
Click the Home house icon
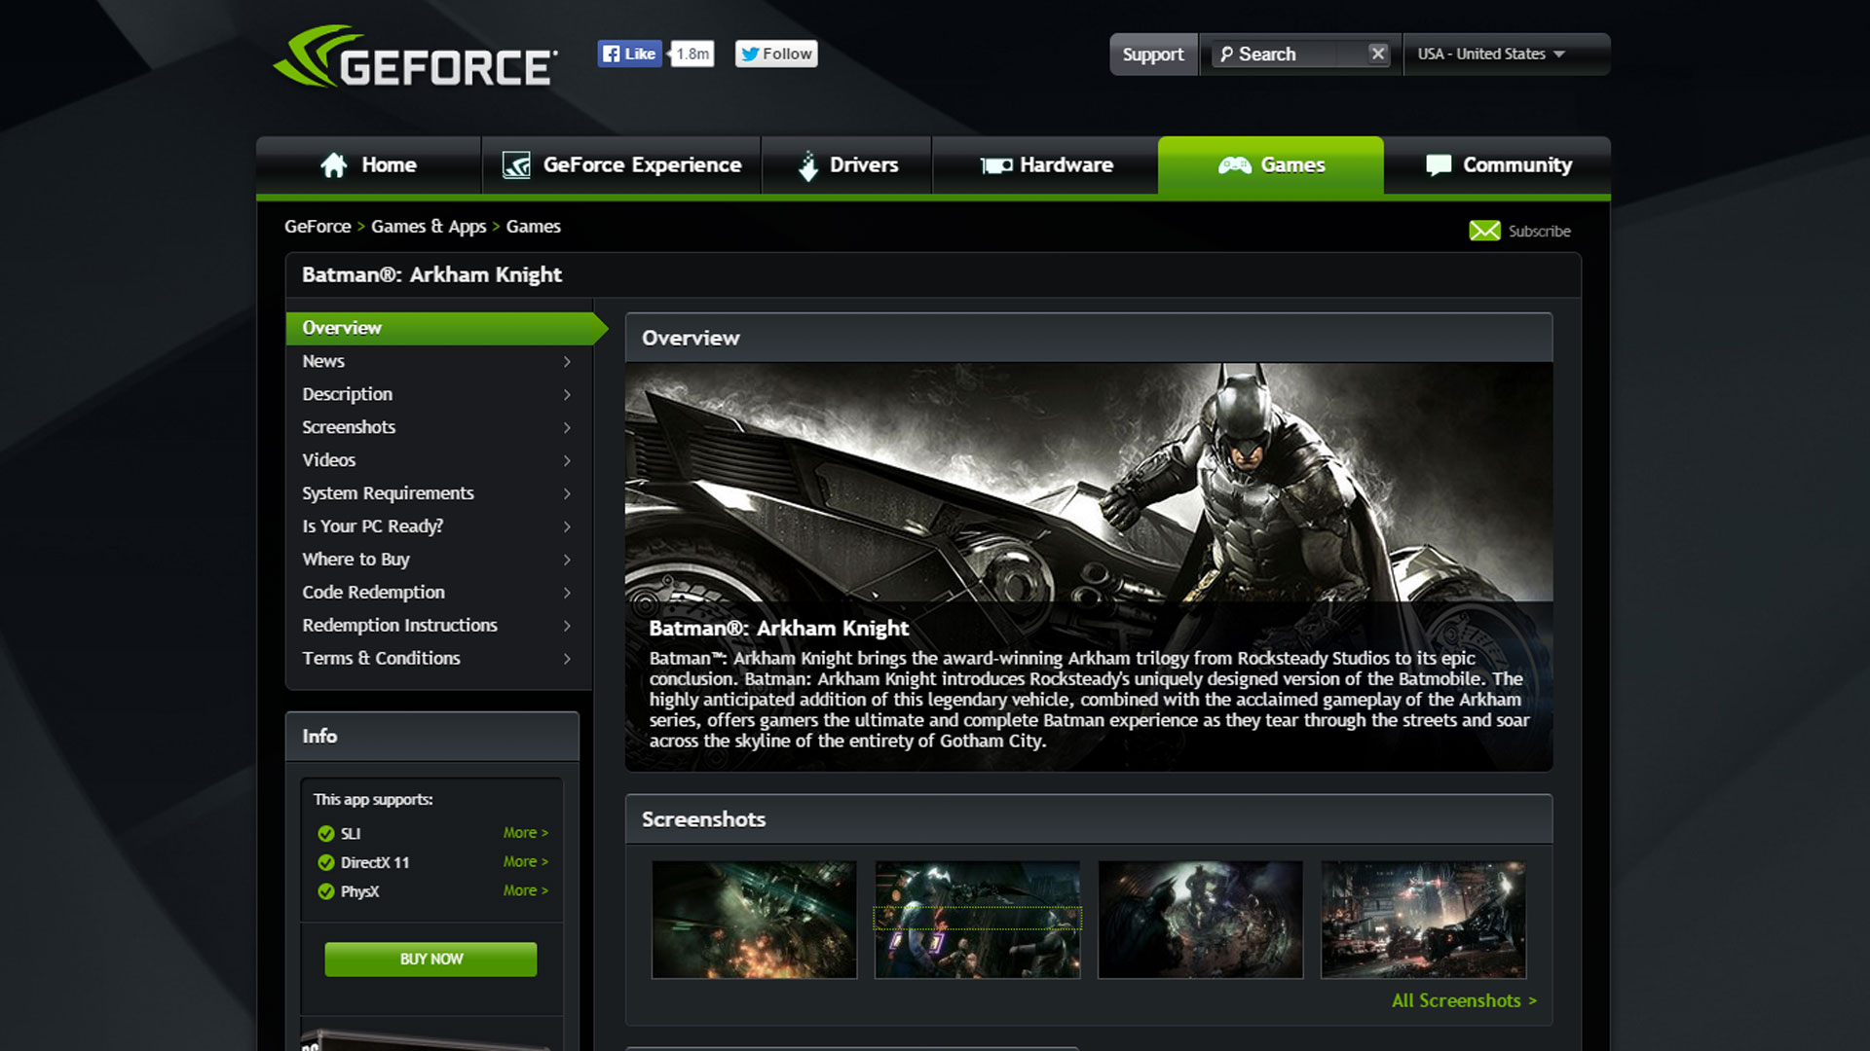(x=334, y=165)
